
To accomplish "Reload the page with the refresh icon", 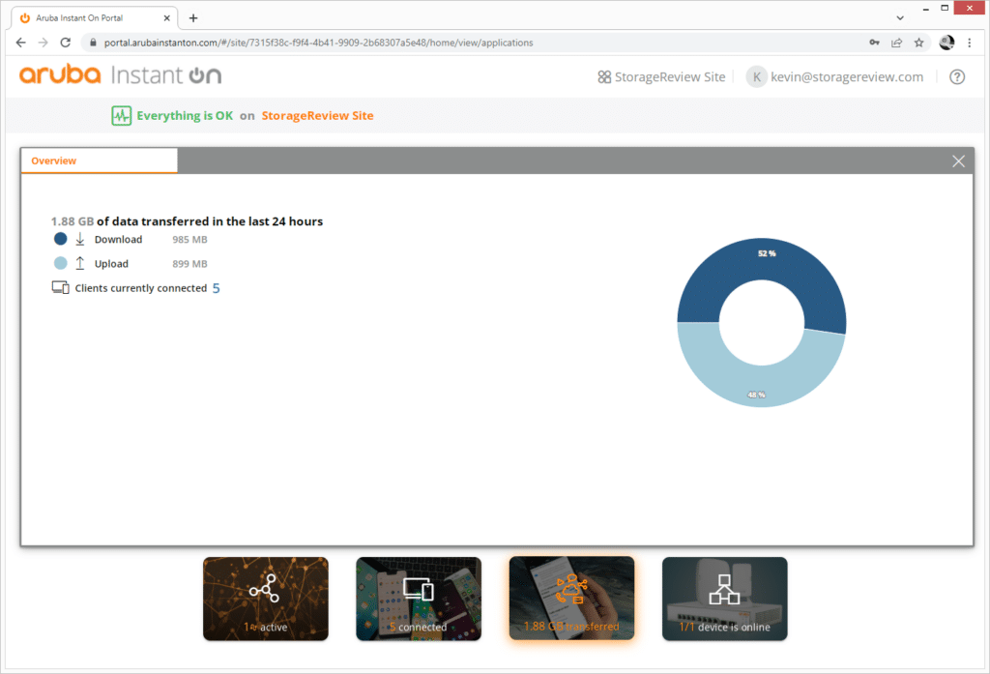I will coord(65,43).
